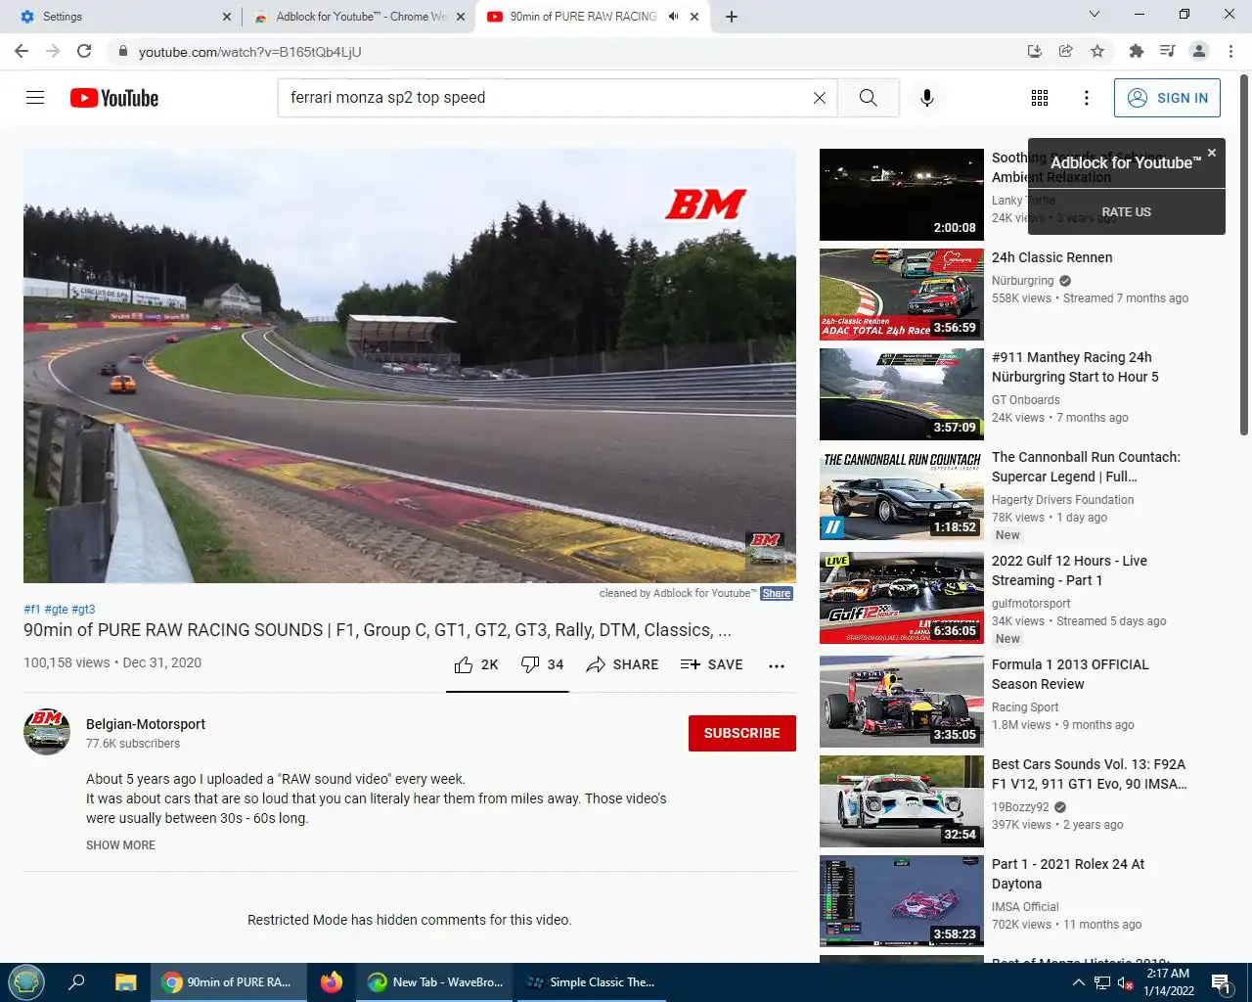The height and width of the screenshot is (1002, 1252).
Task: Share this page icon in address bar
Action: click(x=1066, y=51)
